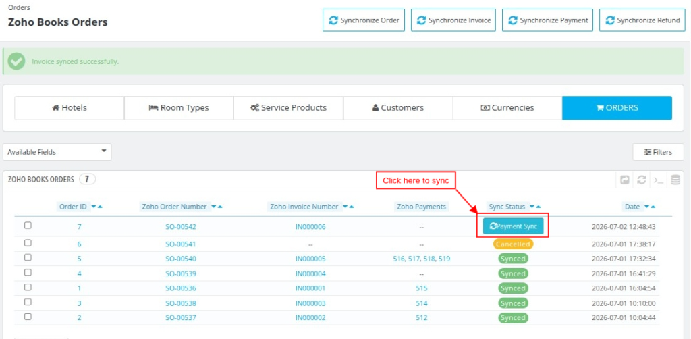Viewport: 691px width, 339px height.
Task: Tick checkbox for order 2
Action: click(x=28, y=317)
